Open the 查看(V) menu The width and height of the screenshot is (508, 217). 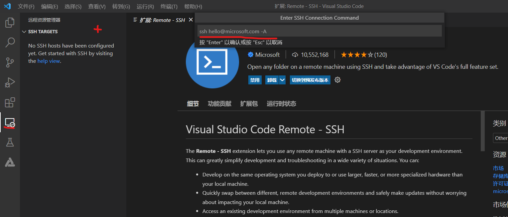point(97,6)
